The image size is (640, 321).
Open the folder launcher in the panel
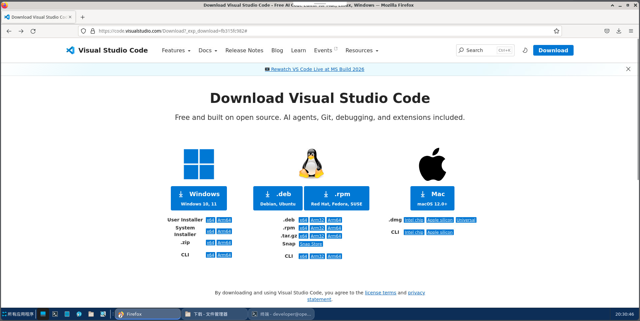tap(91, 314)
